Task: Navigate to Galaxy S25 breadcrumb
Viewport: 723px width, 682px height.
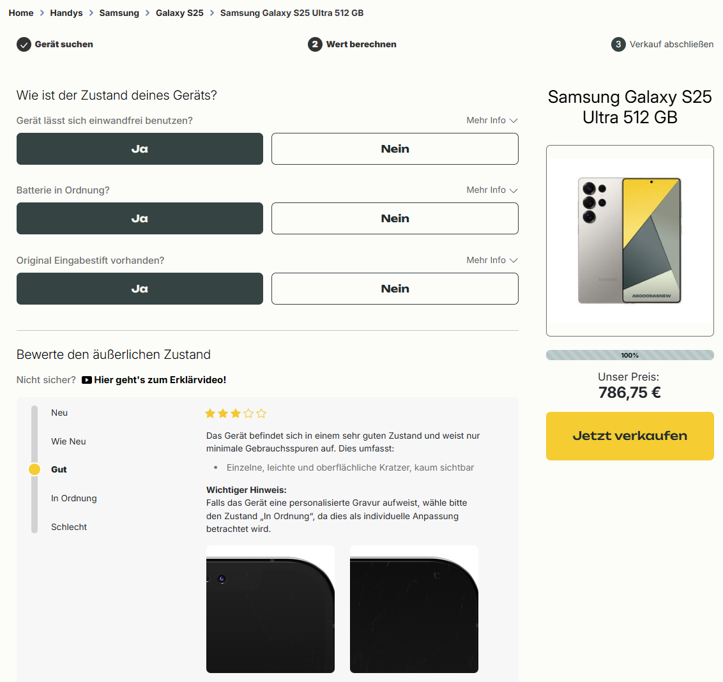Action: (179, 13)
